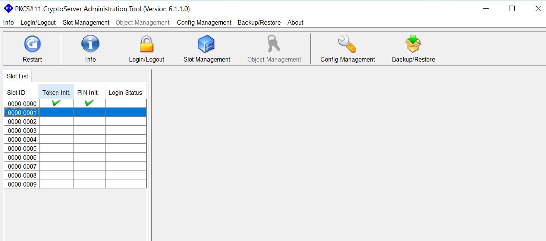Select slot 0000 0009 row

(x=75, y=184)
